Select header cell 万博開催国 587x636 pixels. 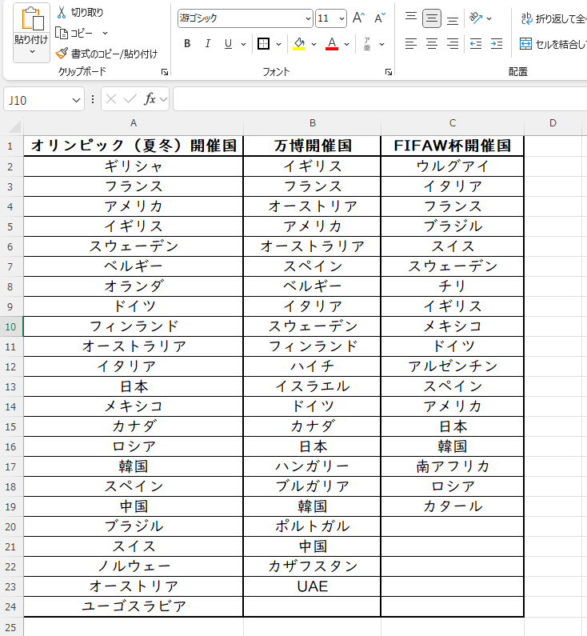[x=312, y=146]
